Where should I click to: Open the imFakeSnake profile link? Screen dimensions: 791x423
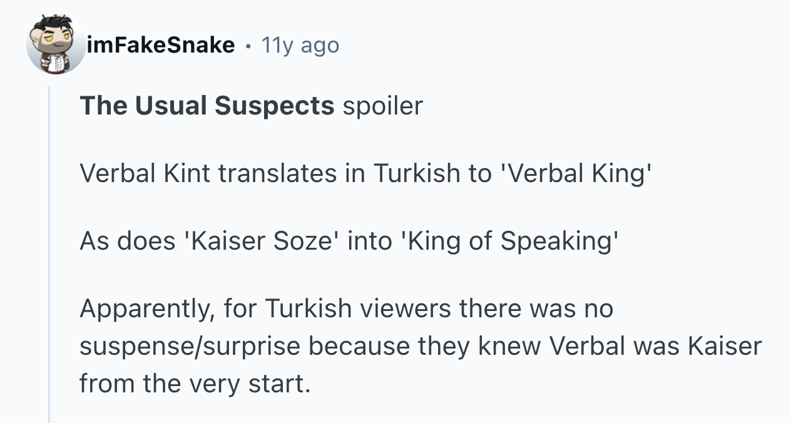click(x=162, y=45)
